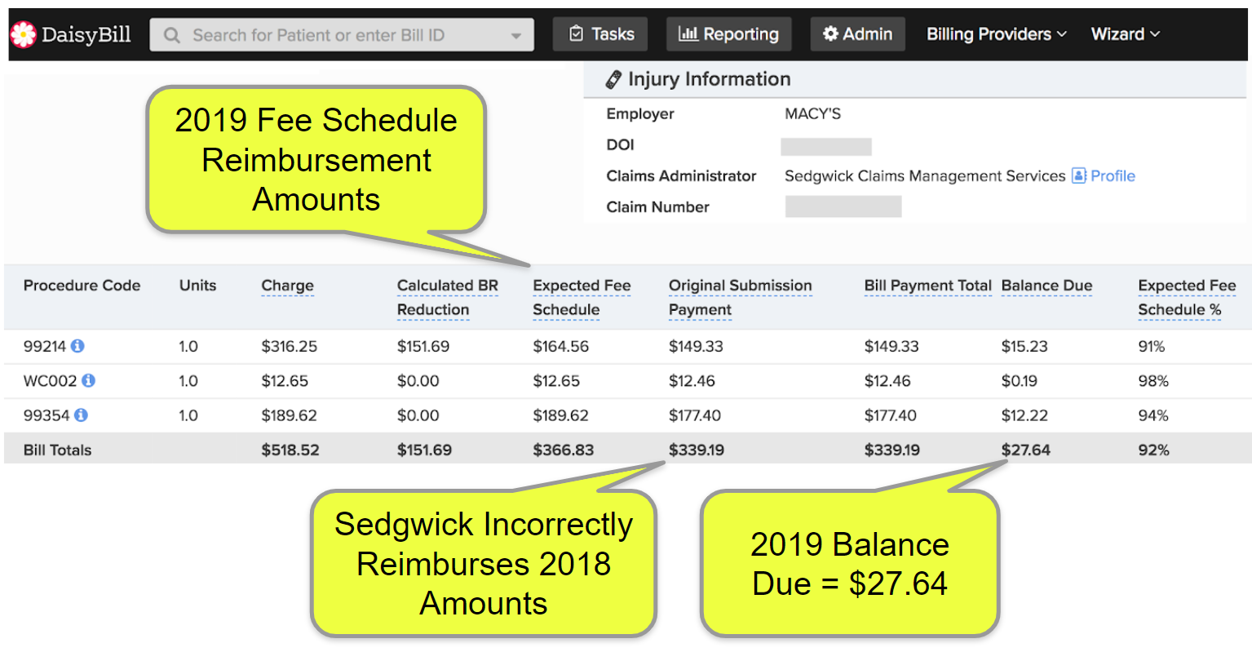
Task: Click info icon next to code 99214
Action: (77, 346)
